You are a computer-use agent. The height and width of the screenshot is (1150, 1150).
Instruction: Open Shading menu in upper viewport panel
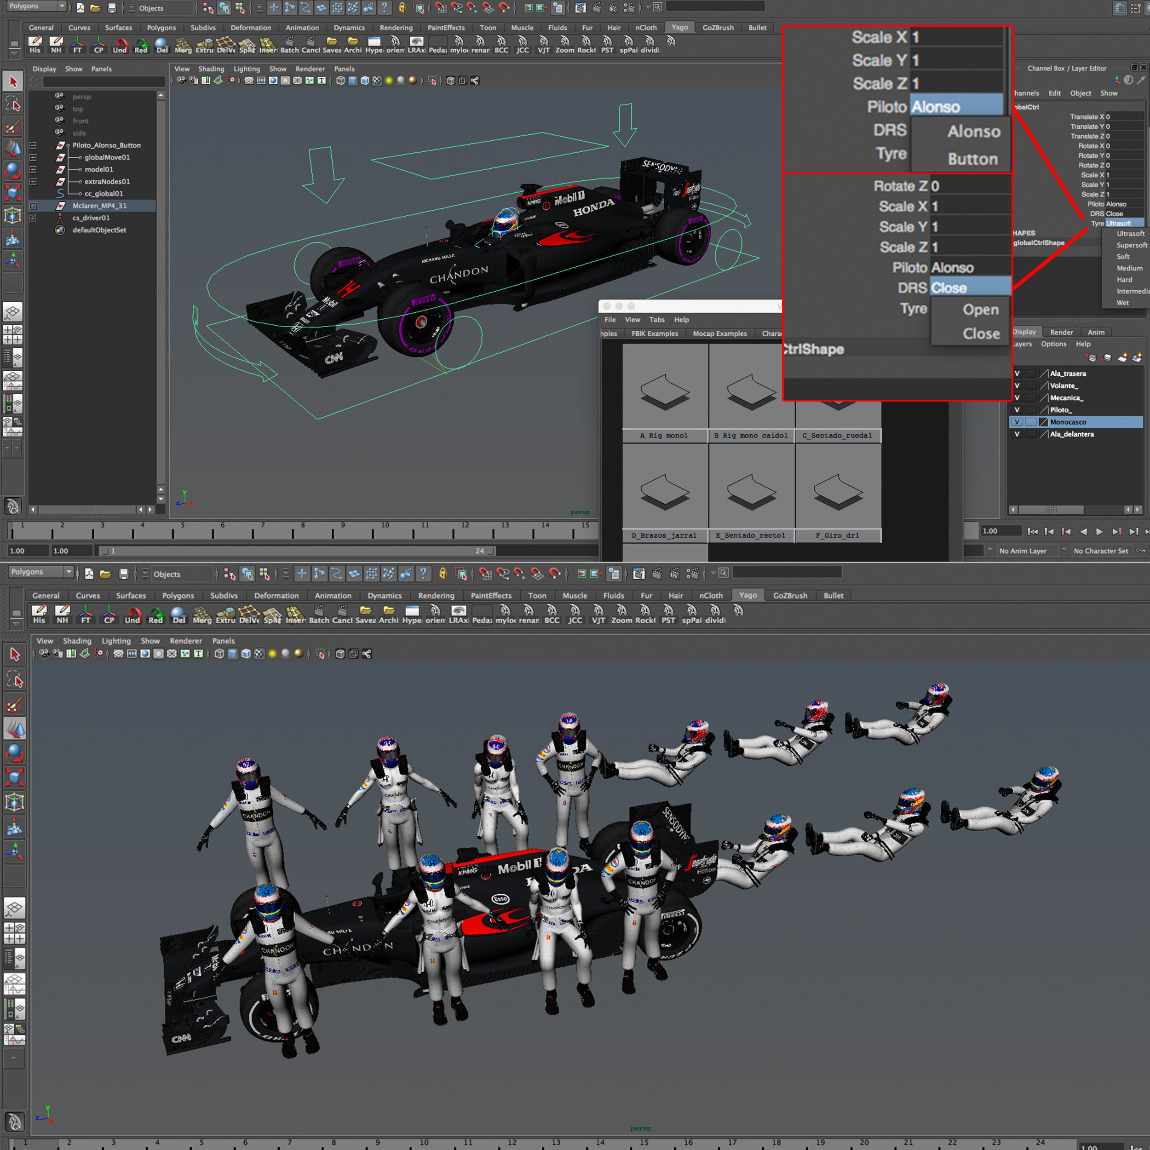point(211,69)
